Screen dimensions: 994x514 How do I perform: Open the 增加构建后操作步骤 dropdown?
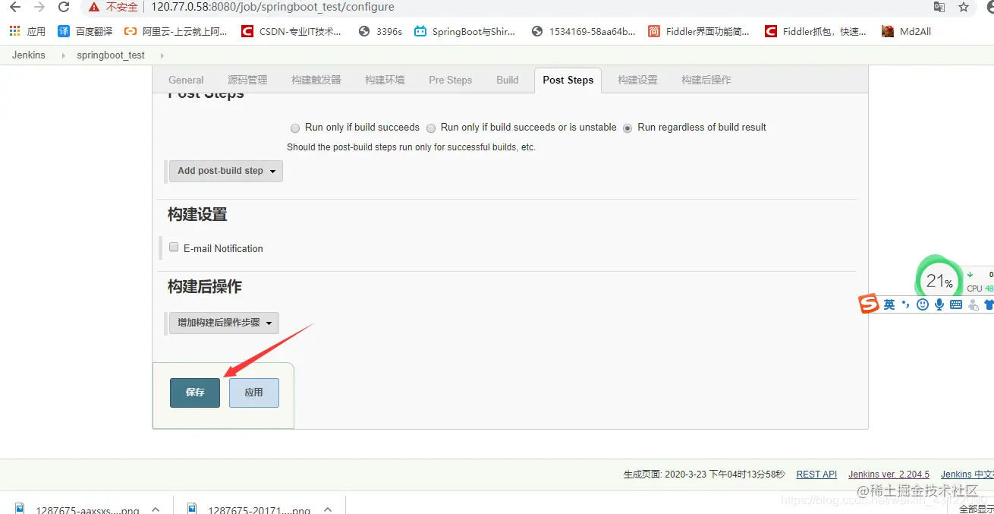224,323
